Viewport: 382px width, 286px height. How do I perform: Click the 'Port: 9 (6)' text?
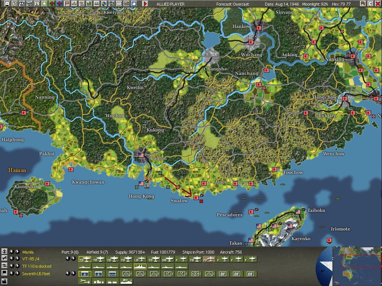pos(70,252)
